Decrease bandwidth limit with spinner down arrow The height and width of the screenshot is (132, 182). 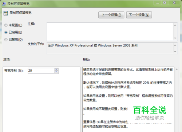[x=56, y=72]
